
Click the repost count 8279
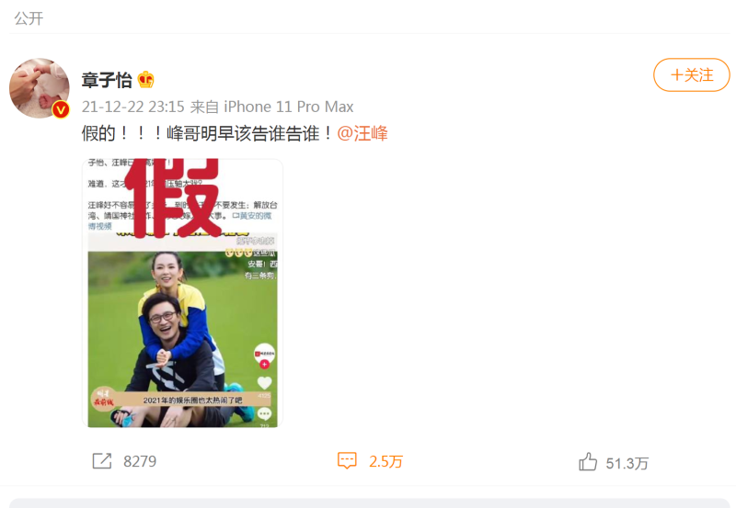[140, 461]
